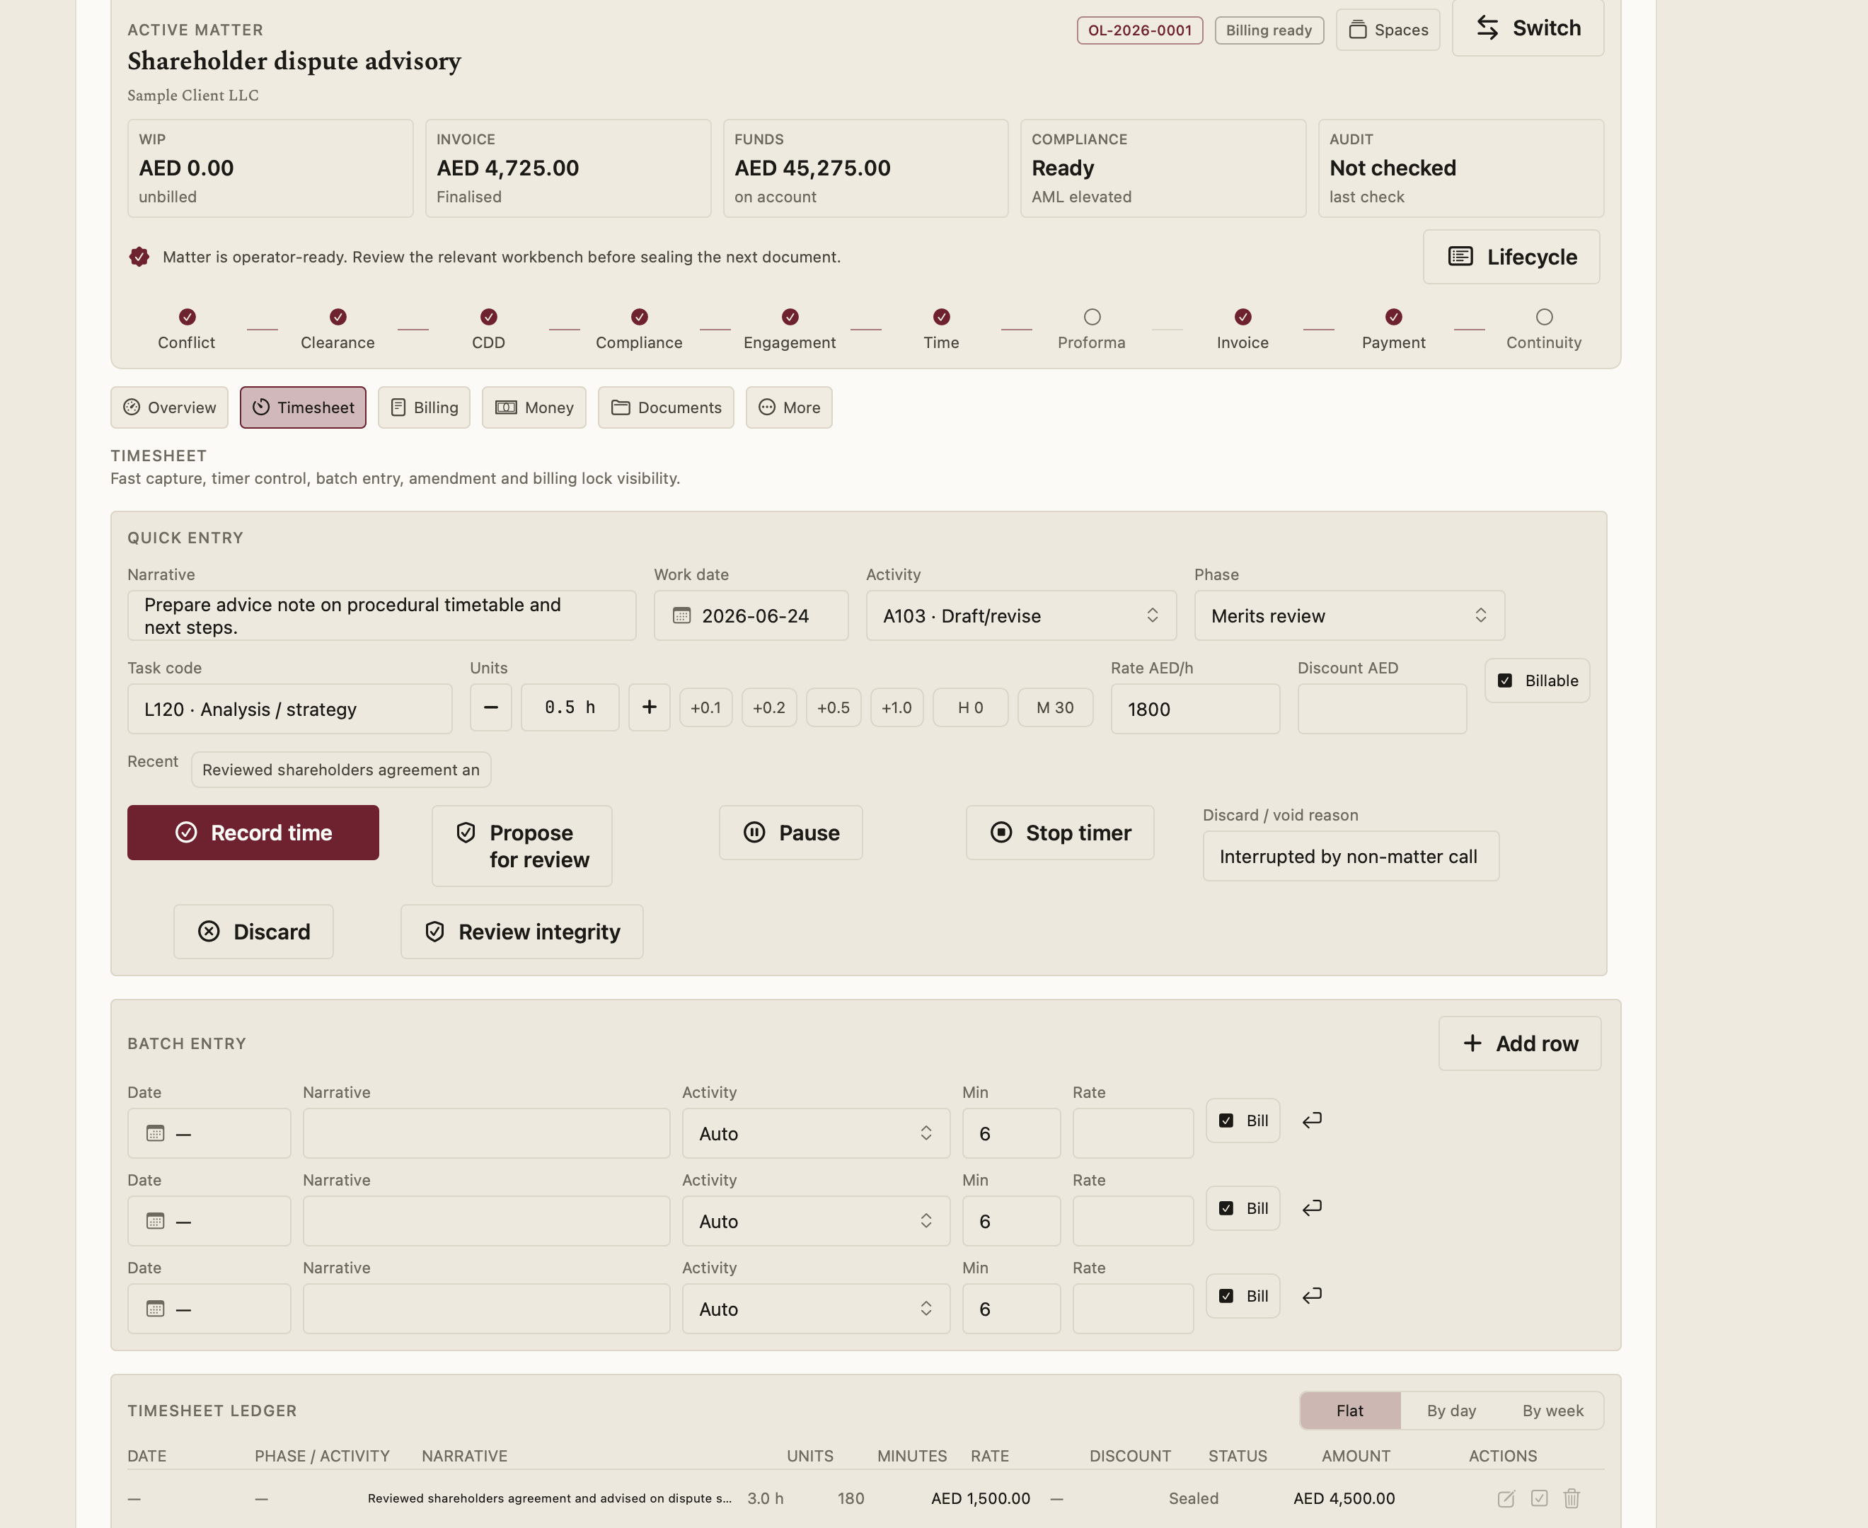
Task: Click the Compliance lifecycle step marker
Action: tap(640, 317)
